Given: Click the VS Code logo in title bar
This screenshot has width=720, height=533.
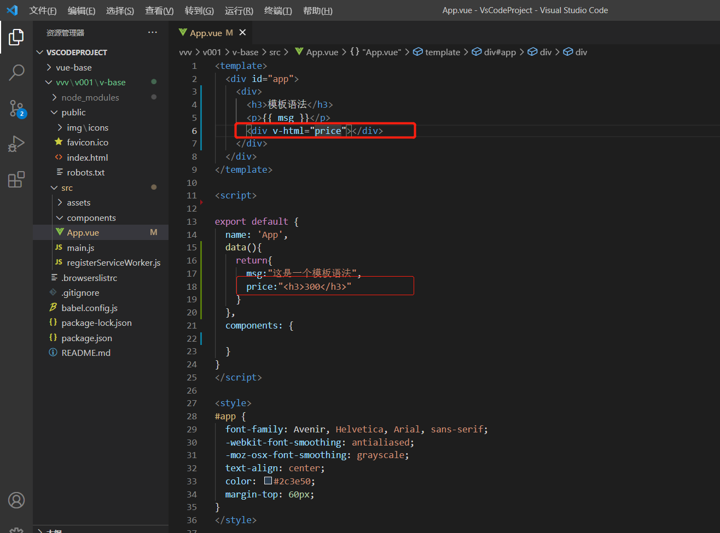Looking at the screenshot, I should pyautogui.click(x=12, y=10).
